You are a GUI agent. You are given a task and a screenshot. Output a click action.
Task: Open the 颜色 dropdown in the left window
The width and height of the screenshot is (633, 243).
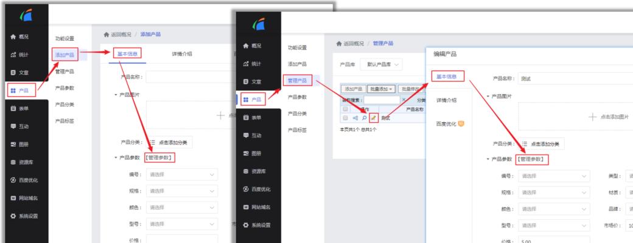[x=181, y=208]
